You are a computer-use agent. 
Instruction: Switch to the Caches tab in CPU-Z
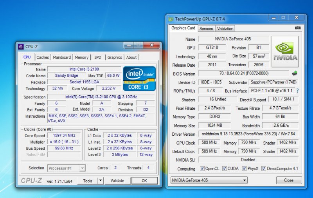(43, 57)
